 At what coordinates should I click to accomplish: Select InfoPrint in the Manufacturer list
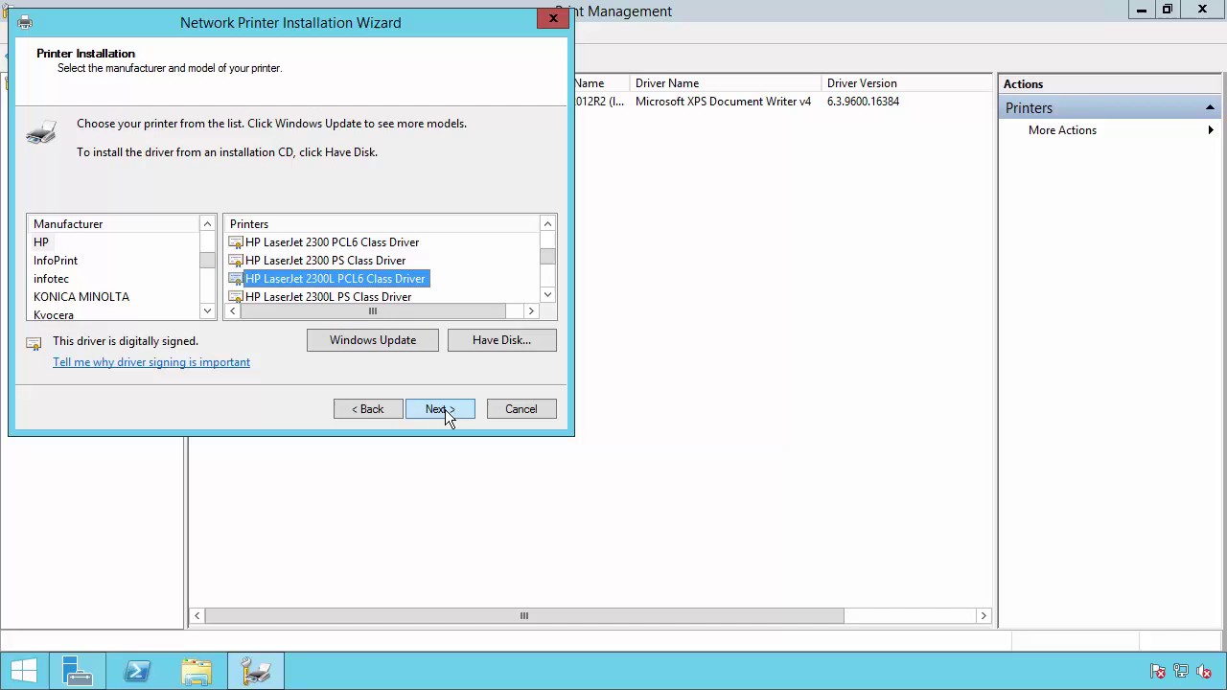tap(56, 261)
